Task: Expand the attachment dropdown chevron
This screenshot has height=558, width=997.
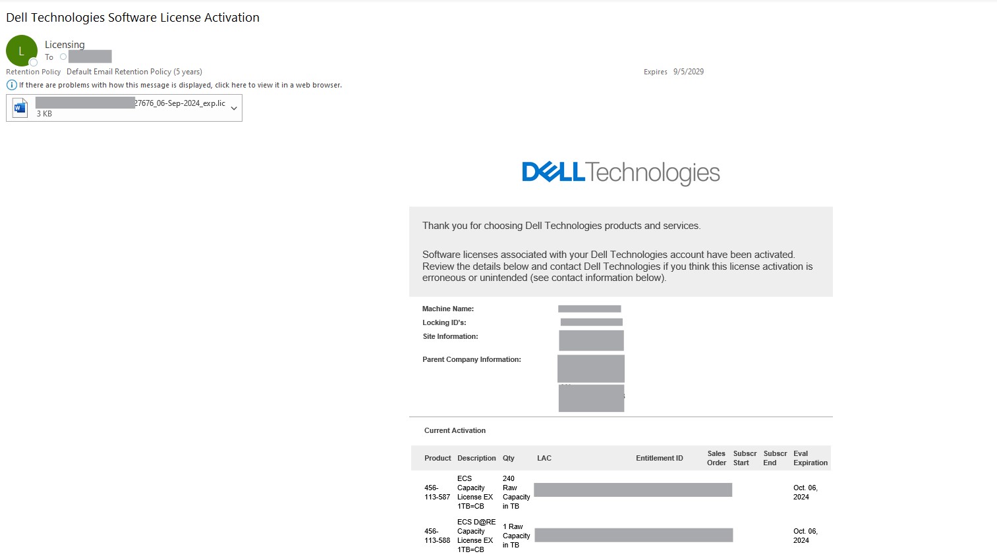Action: [x=234, y=109]
